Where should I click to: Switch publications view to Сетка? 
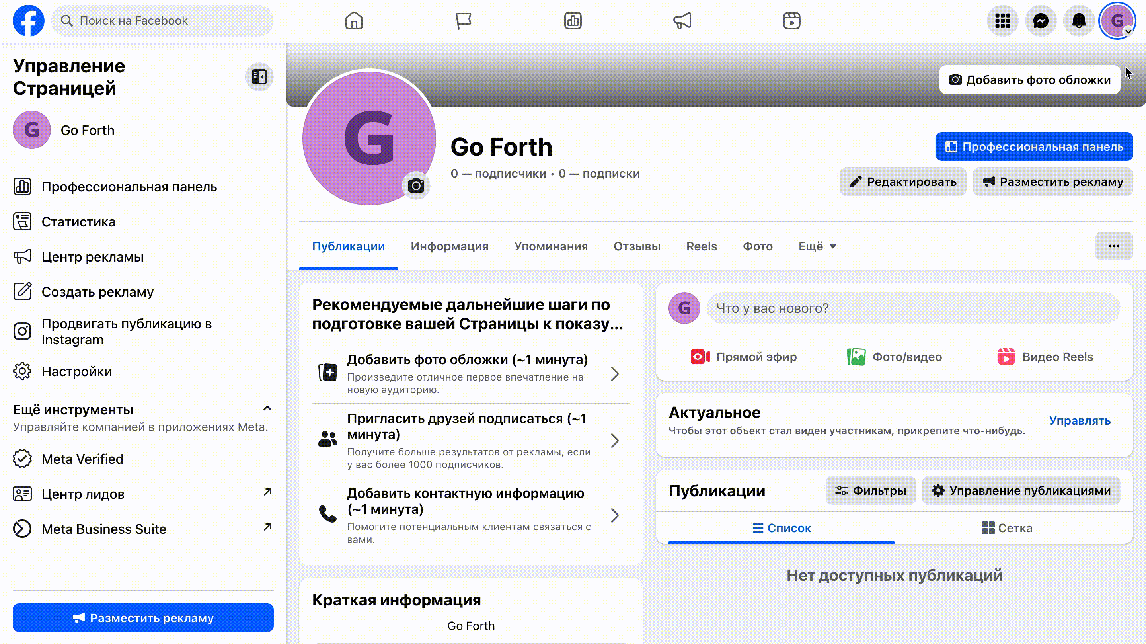point(1007,528)
